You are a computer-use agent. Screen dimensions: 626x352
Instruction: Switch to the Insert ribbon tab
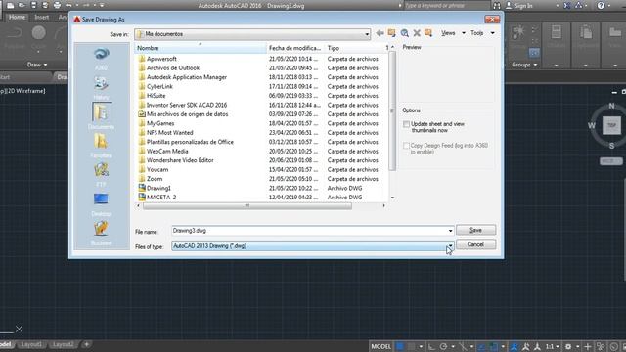[41, 17]
